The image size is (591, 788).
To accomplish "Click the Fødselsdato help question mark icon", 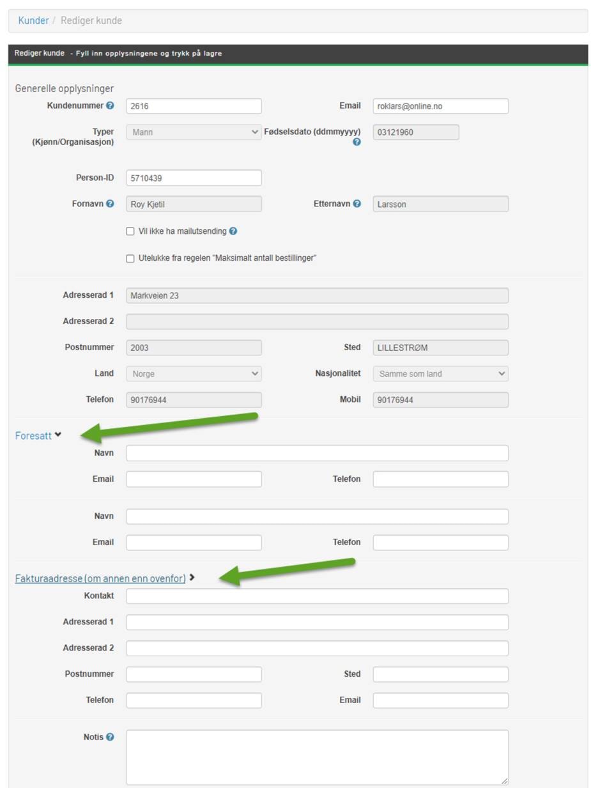I will (x=357, y=142).
